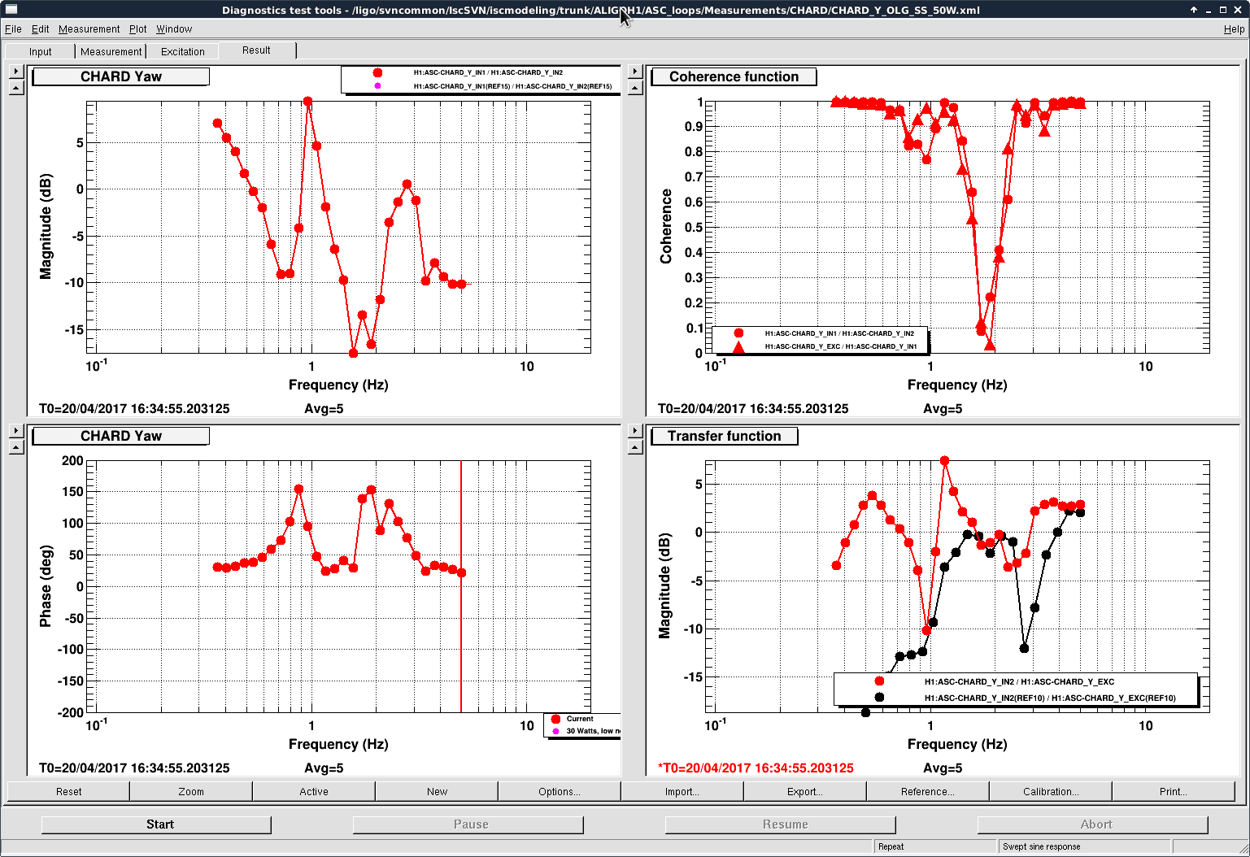Open the Measurement menu
This screenshot has width=1250, height=857.
(89, 29)
